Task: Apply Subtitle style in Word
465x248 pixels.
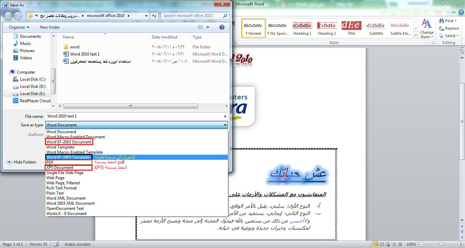Action: [x=376, y=28]
